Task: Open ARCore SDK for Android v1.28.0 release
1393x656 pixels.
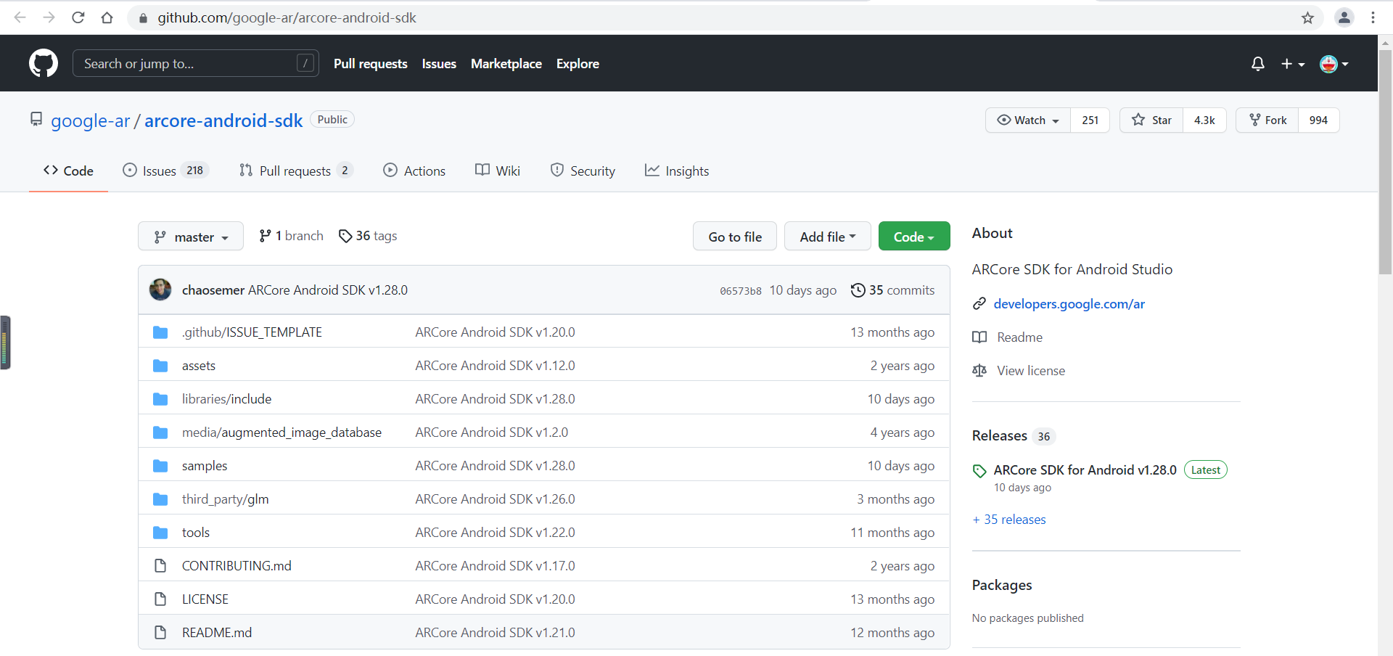Action: (1085, 470)
